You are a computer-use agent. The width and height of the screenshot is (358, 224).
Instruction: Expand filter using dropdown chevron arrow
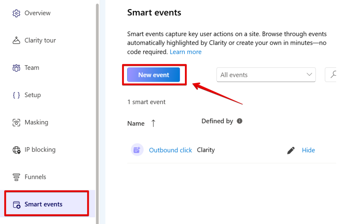coord(309,74)
